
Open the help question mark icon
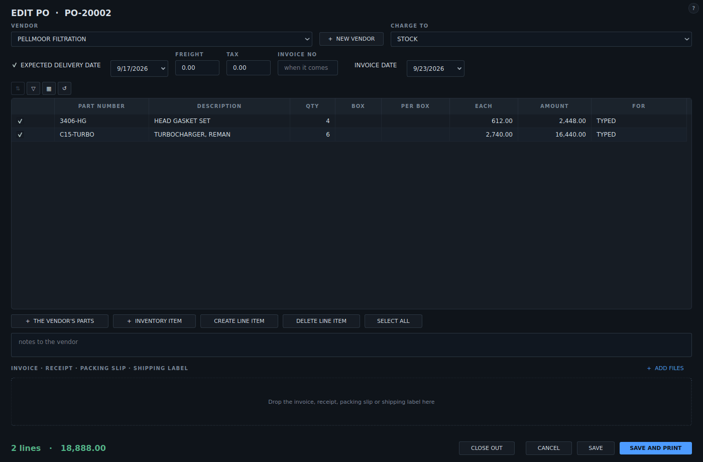(x=693, y=9)
